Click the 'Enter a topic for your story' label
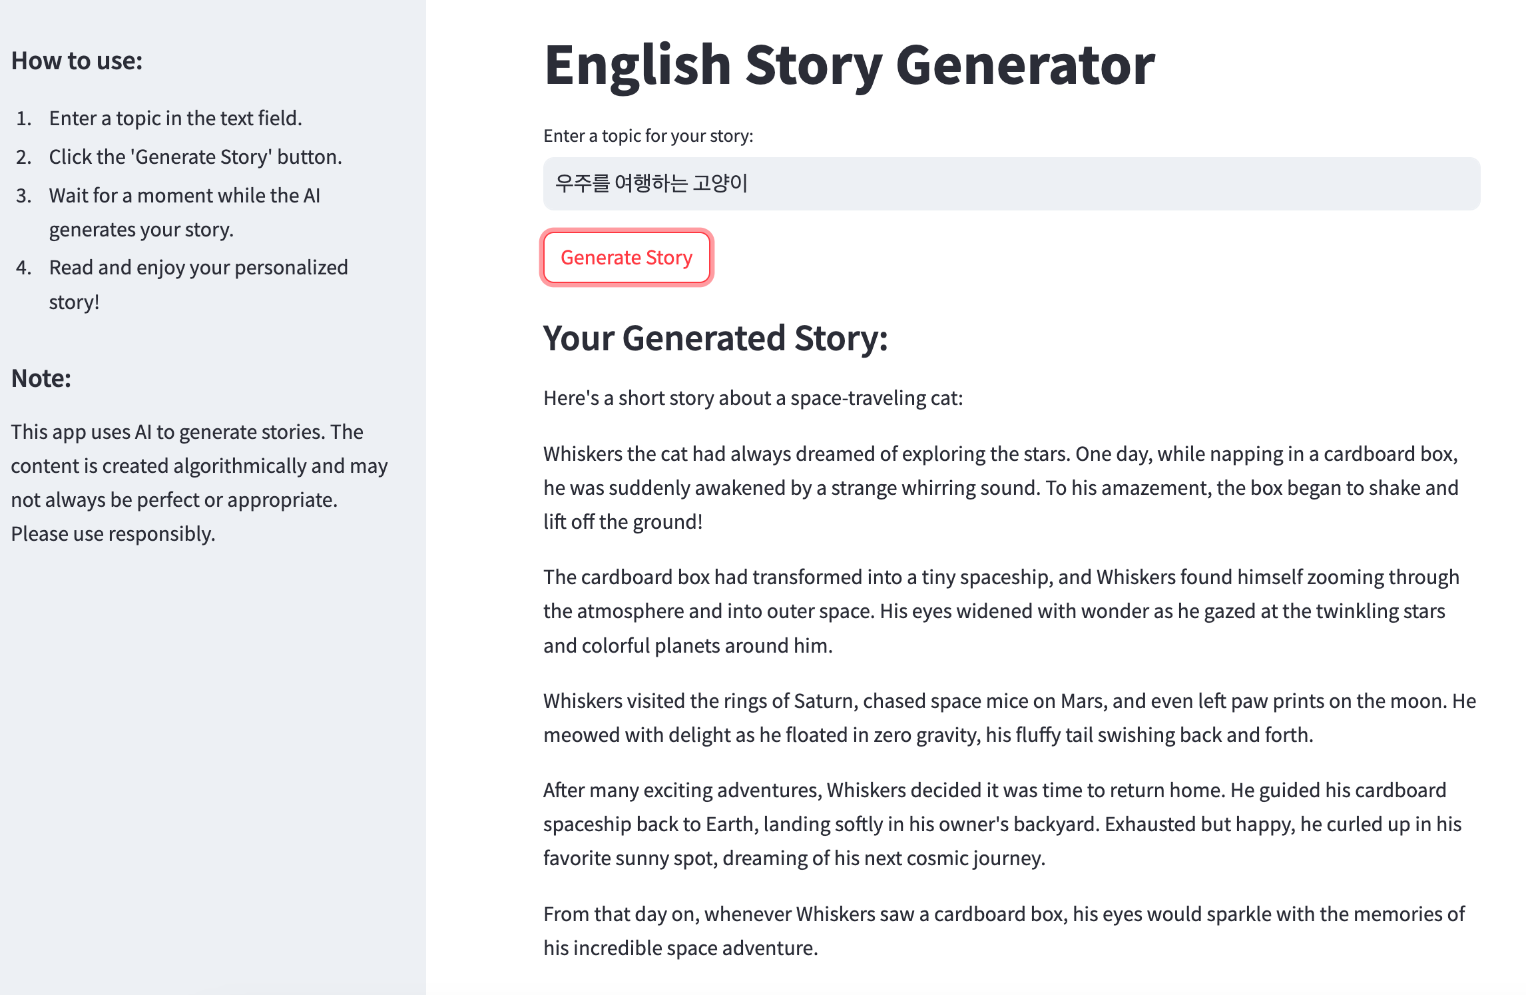The height and width of the screenshot is (995, 1526). pos(648,136)
